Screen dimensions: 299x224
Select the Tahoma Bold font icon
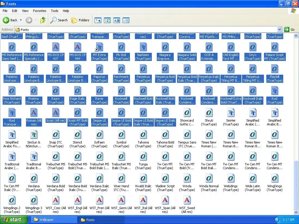pos(165,135)
